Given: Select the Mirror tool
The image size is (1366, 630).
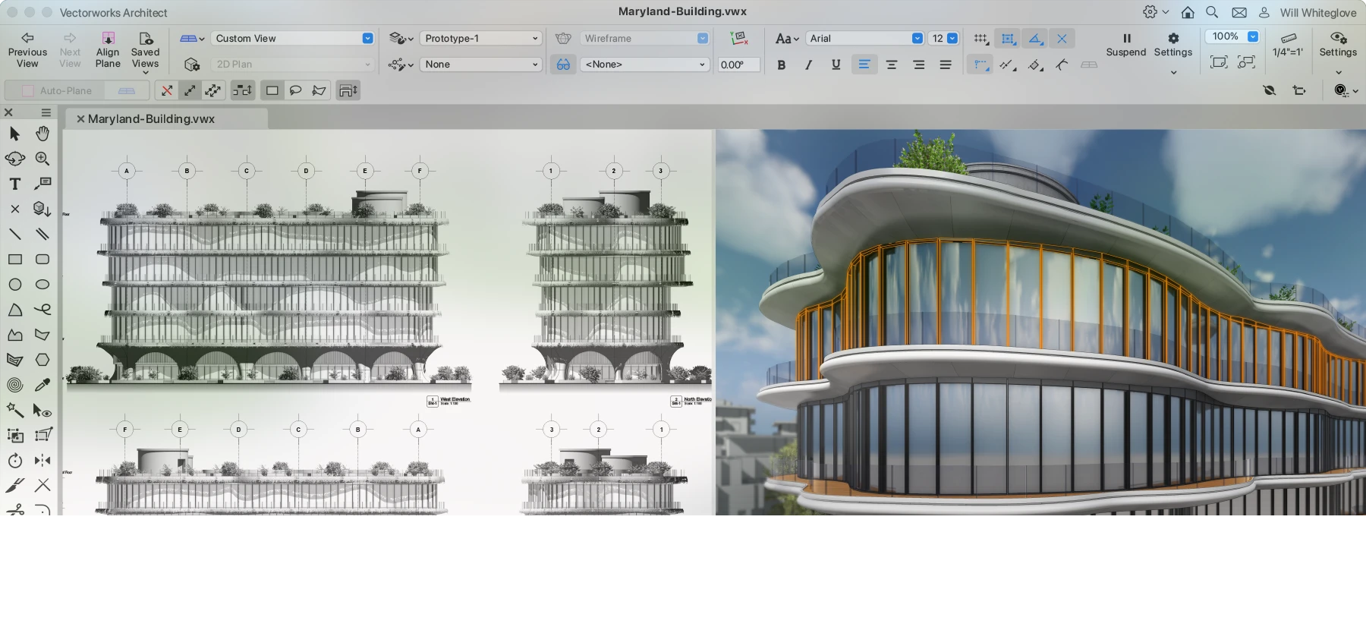Looking at the screenshot, I should 42,461.
